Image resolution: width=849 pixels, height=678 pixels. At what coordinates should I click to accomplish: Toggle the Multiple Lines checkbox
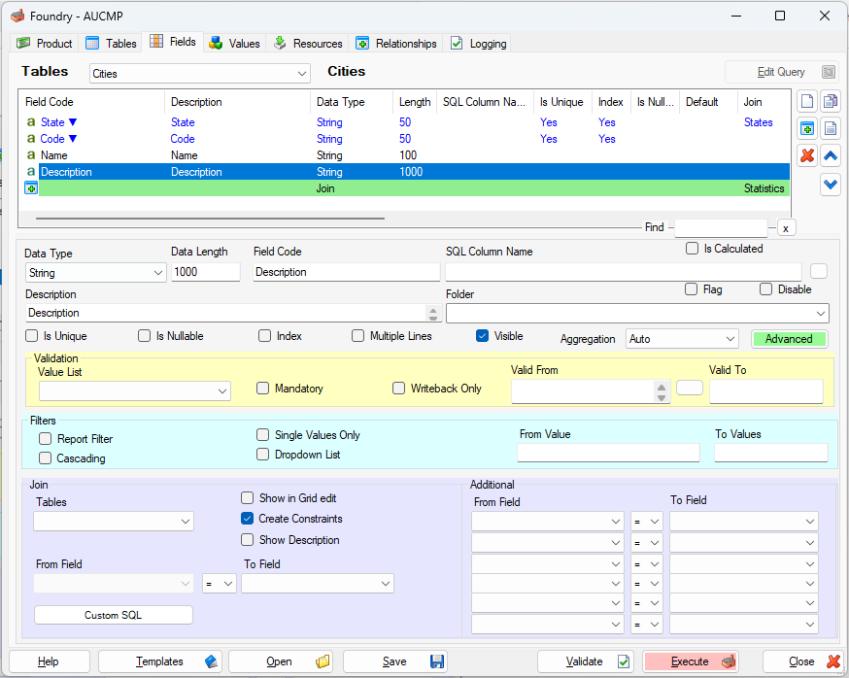[x=357, y=336]
